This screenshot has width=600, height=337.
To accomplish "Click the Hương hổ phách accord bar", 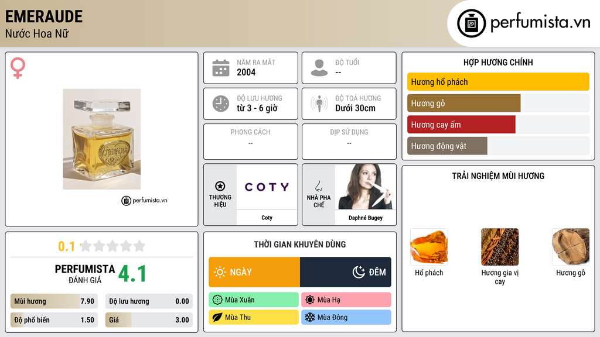I will (498, 82).
